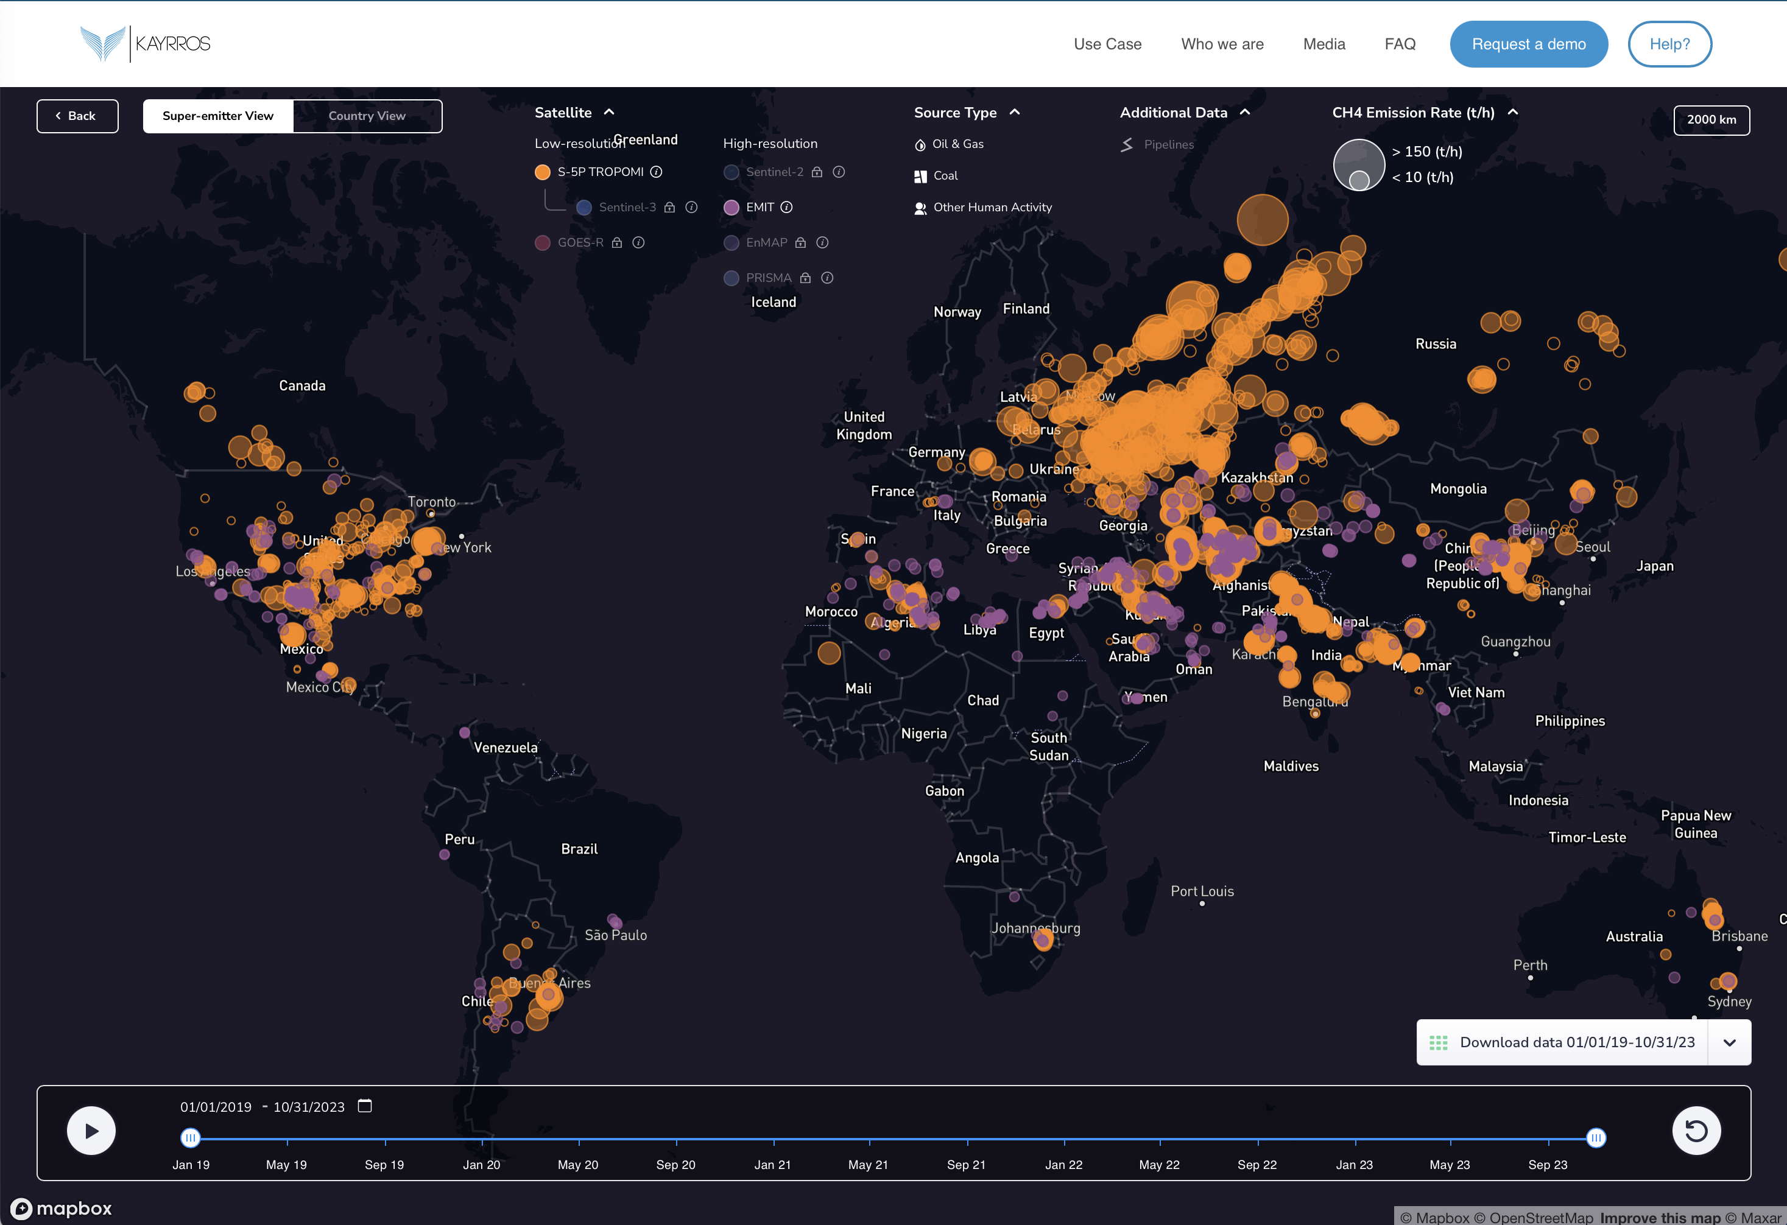Screen dimensions: 1787x1225
Task: Click the info icon next to GOES-R
Action: pos(638,243)
